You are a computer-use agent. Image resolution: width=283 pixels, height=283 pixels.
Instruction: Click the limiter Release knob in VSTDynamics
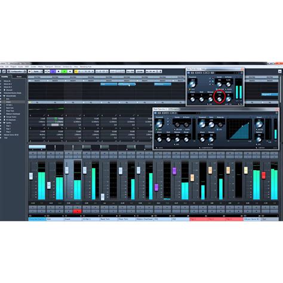(259, 139)
